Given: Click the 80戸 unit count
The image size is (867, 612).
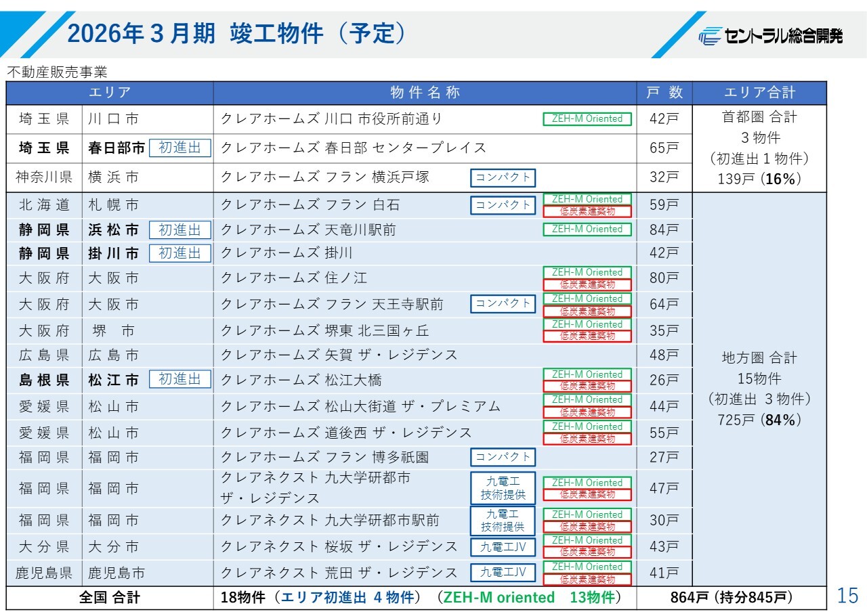Looking at the screenshot, I should [x=664, y=278].
